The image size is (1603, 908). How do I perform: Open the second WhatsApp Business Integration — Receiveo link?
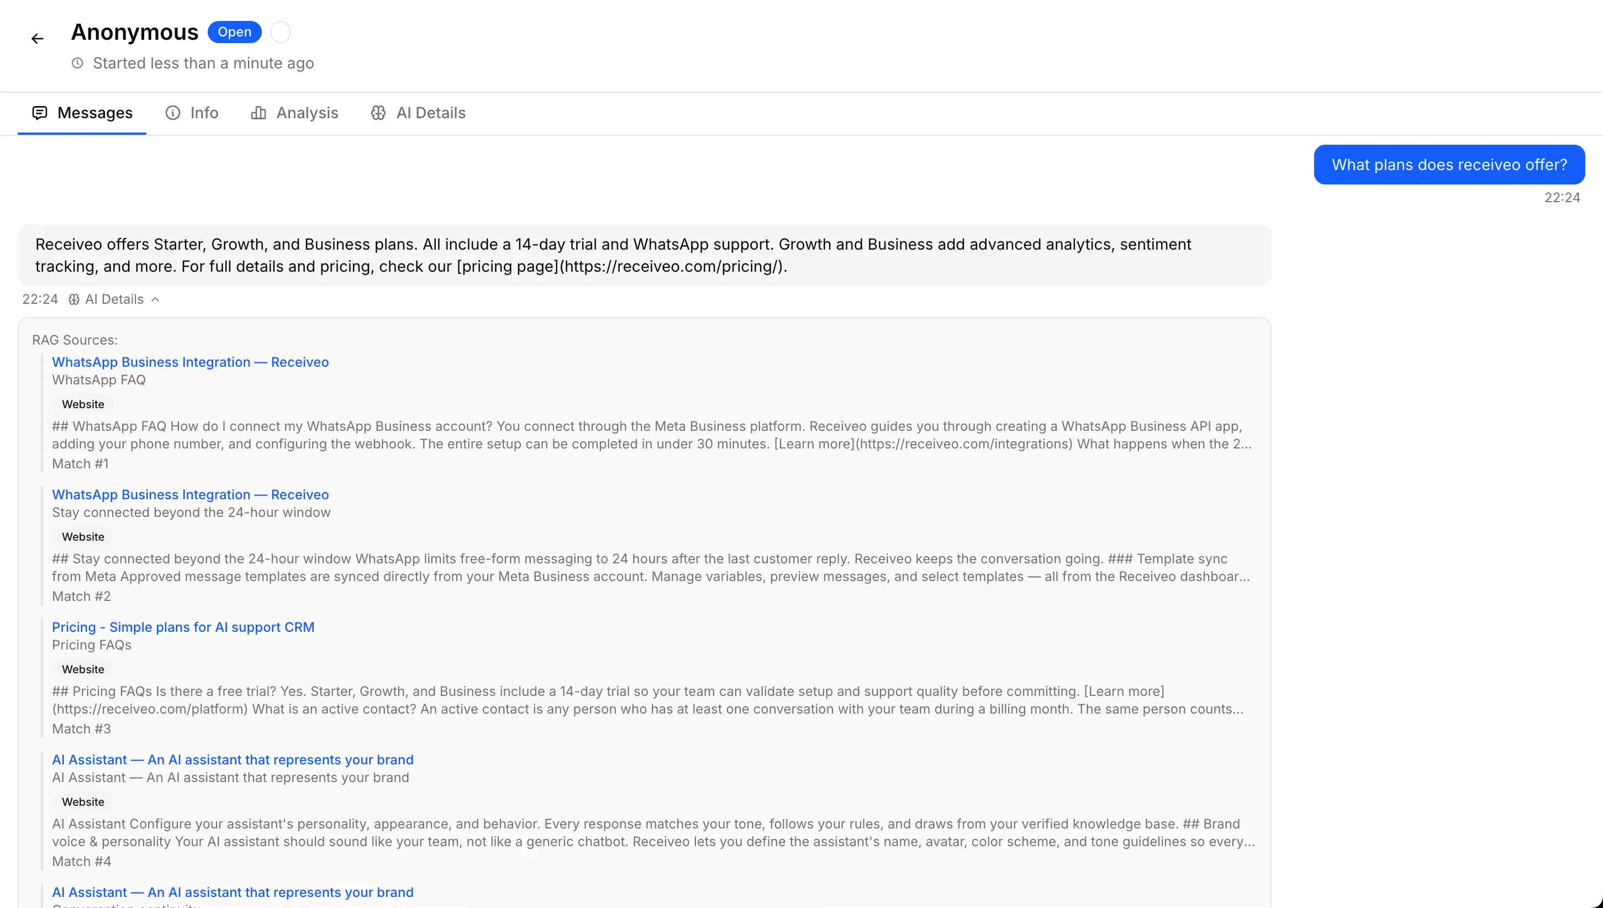[x=190, y=494]
